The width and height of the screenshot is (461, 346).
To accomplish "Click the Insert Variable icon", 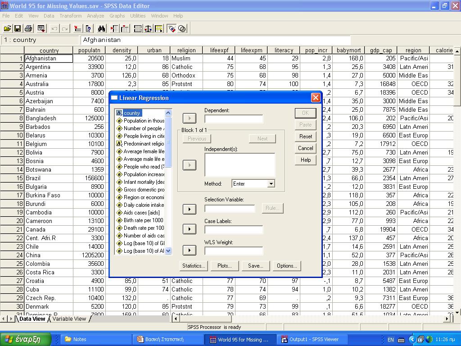I will point(125,28).
